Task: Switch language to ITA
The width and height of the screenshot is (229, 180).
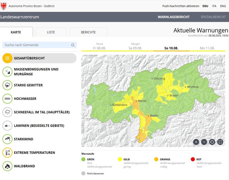Action: click(x=214, y=6)
